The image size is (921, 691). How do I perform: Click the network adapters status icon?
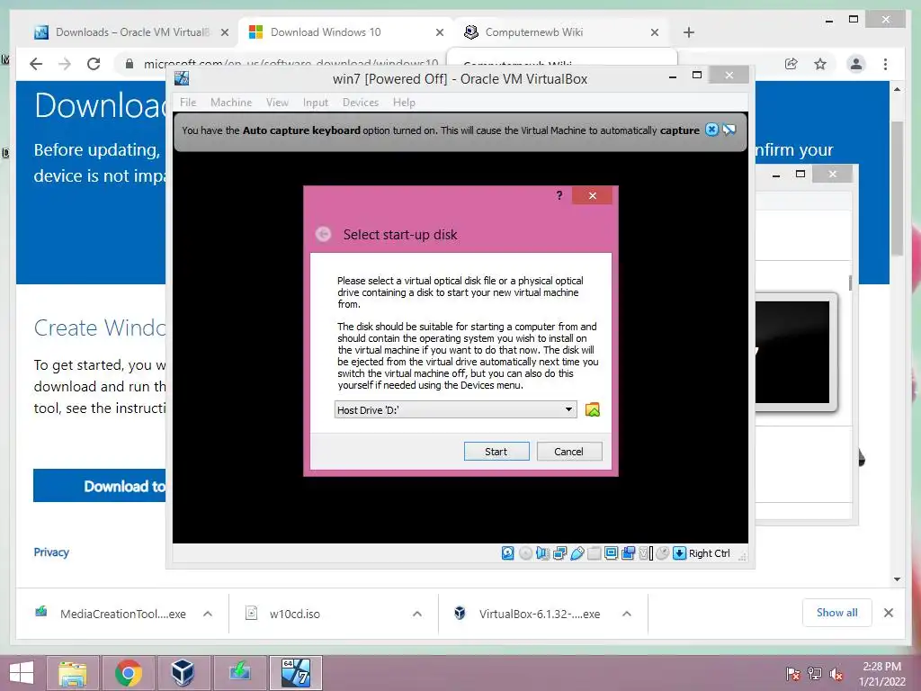pyautogui.click(x=559, y=553)
